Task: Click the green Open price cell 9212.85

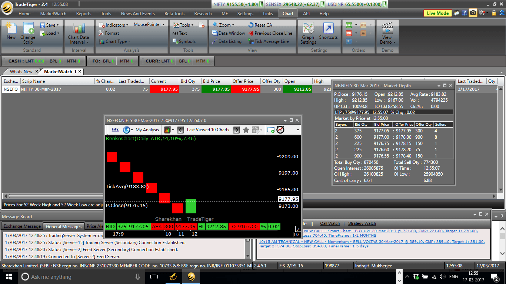Action: [297, 89]
